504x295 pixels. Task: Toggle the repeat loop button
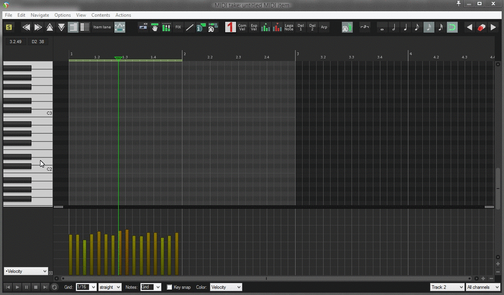pyautogui.click(x=54, y=287)
